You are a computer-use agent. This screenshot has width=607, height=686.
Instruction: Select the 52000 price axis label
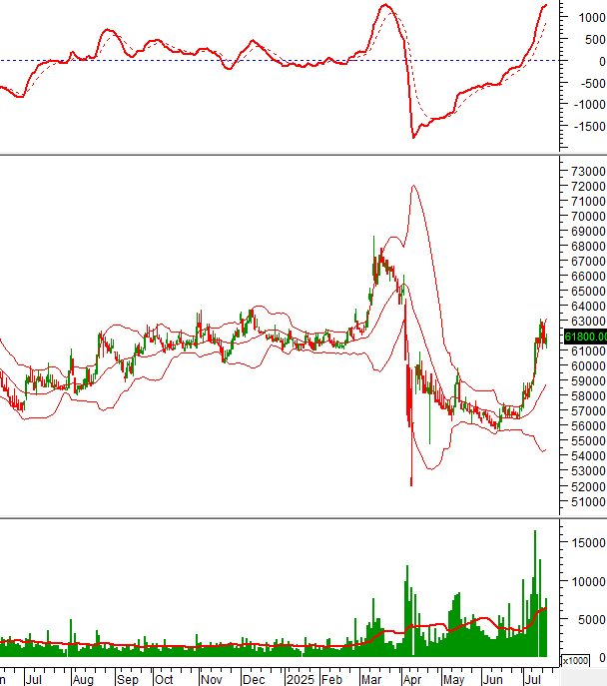588,486
